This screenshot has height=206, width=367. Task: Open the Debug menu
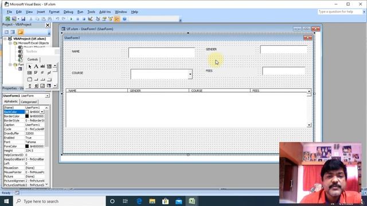(68, 11)
